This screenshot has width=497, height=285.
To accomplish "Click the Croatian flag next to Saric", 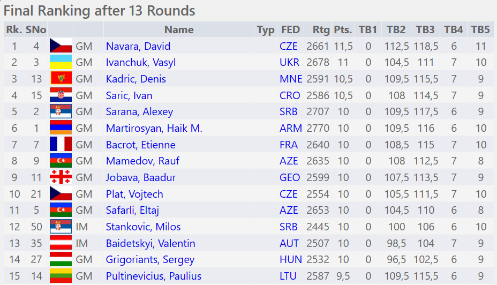I will click(x=61, y=95).
